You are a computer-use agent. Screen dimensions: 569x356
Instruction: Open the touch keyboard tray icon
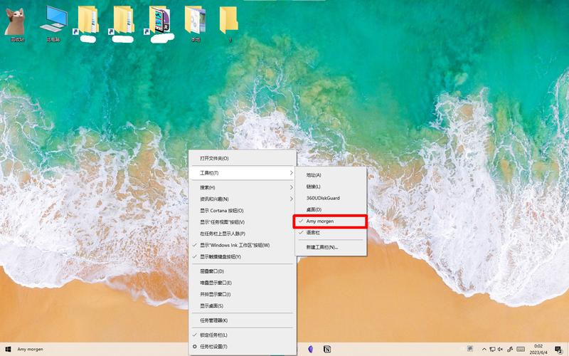click(x=521, y=349)
